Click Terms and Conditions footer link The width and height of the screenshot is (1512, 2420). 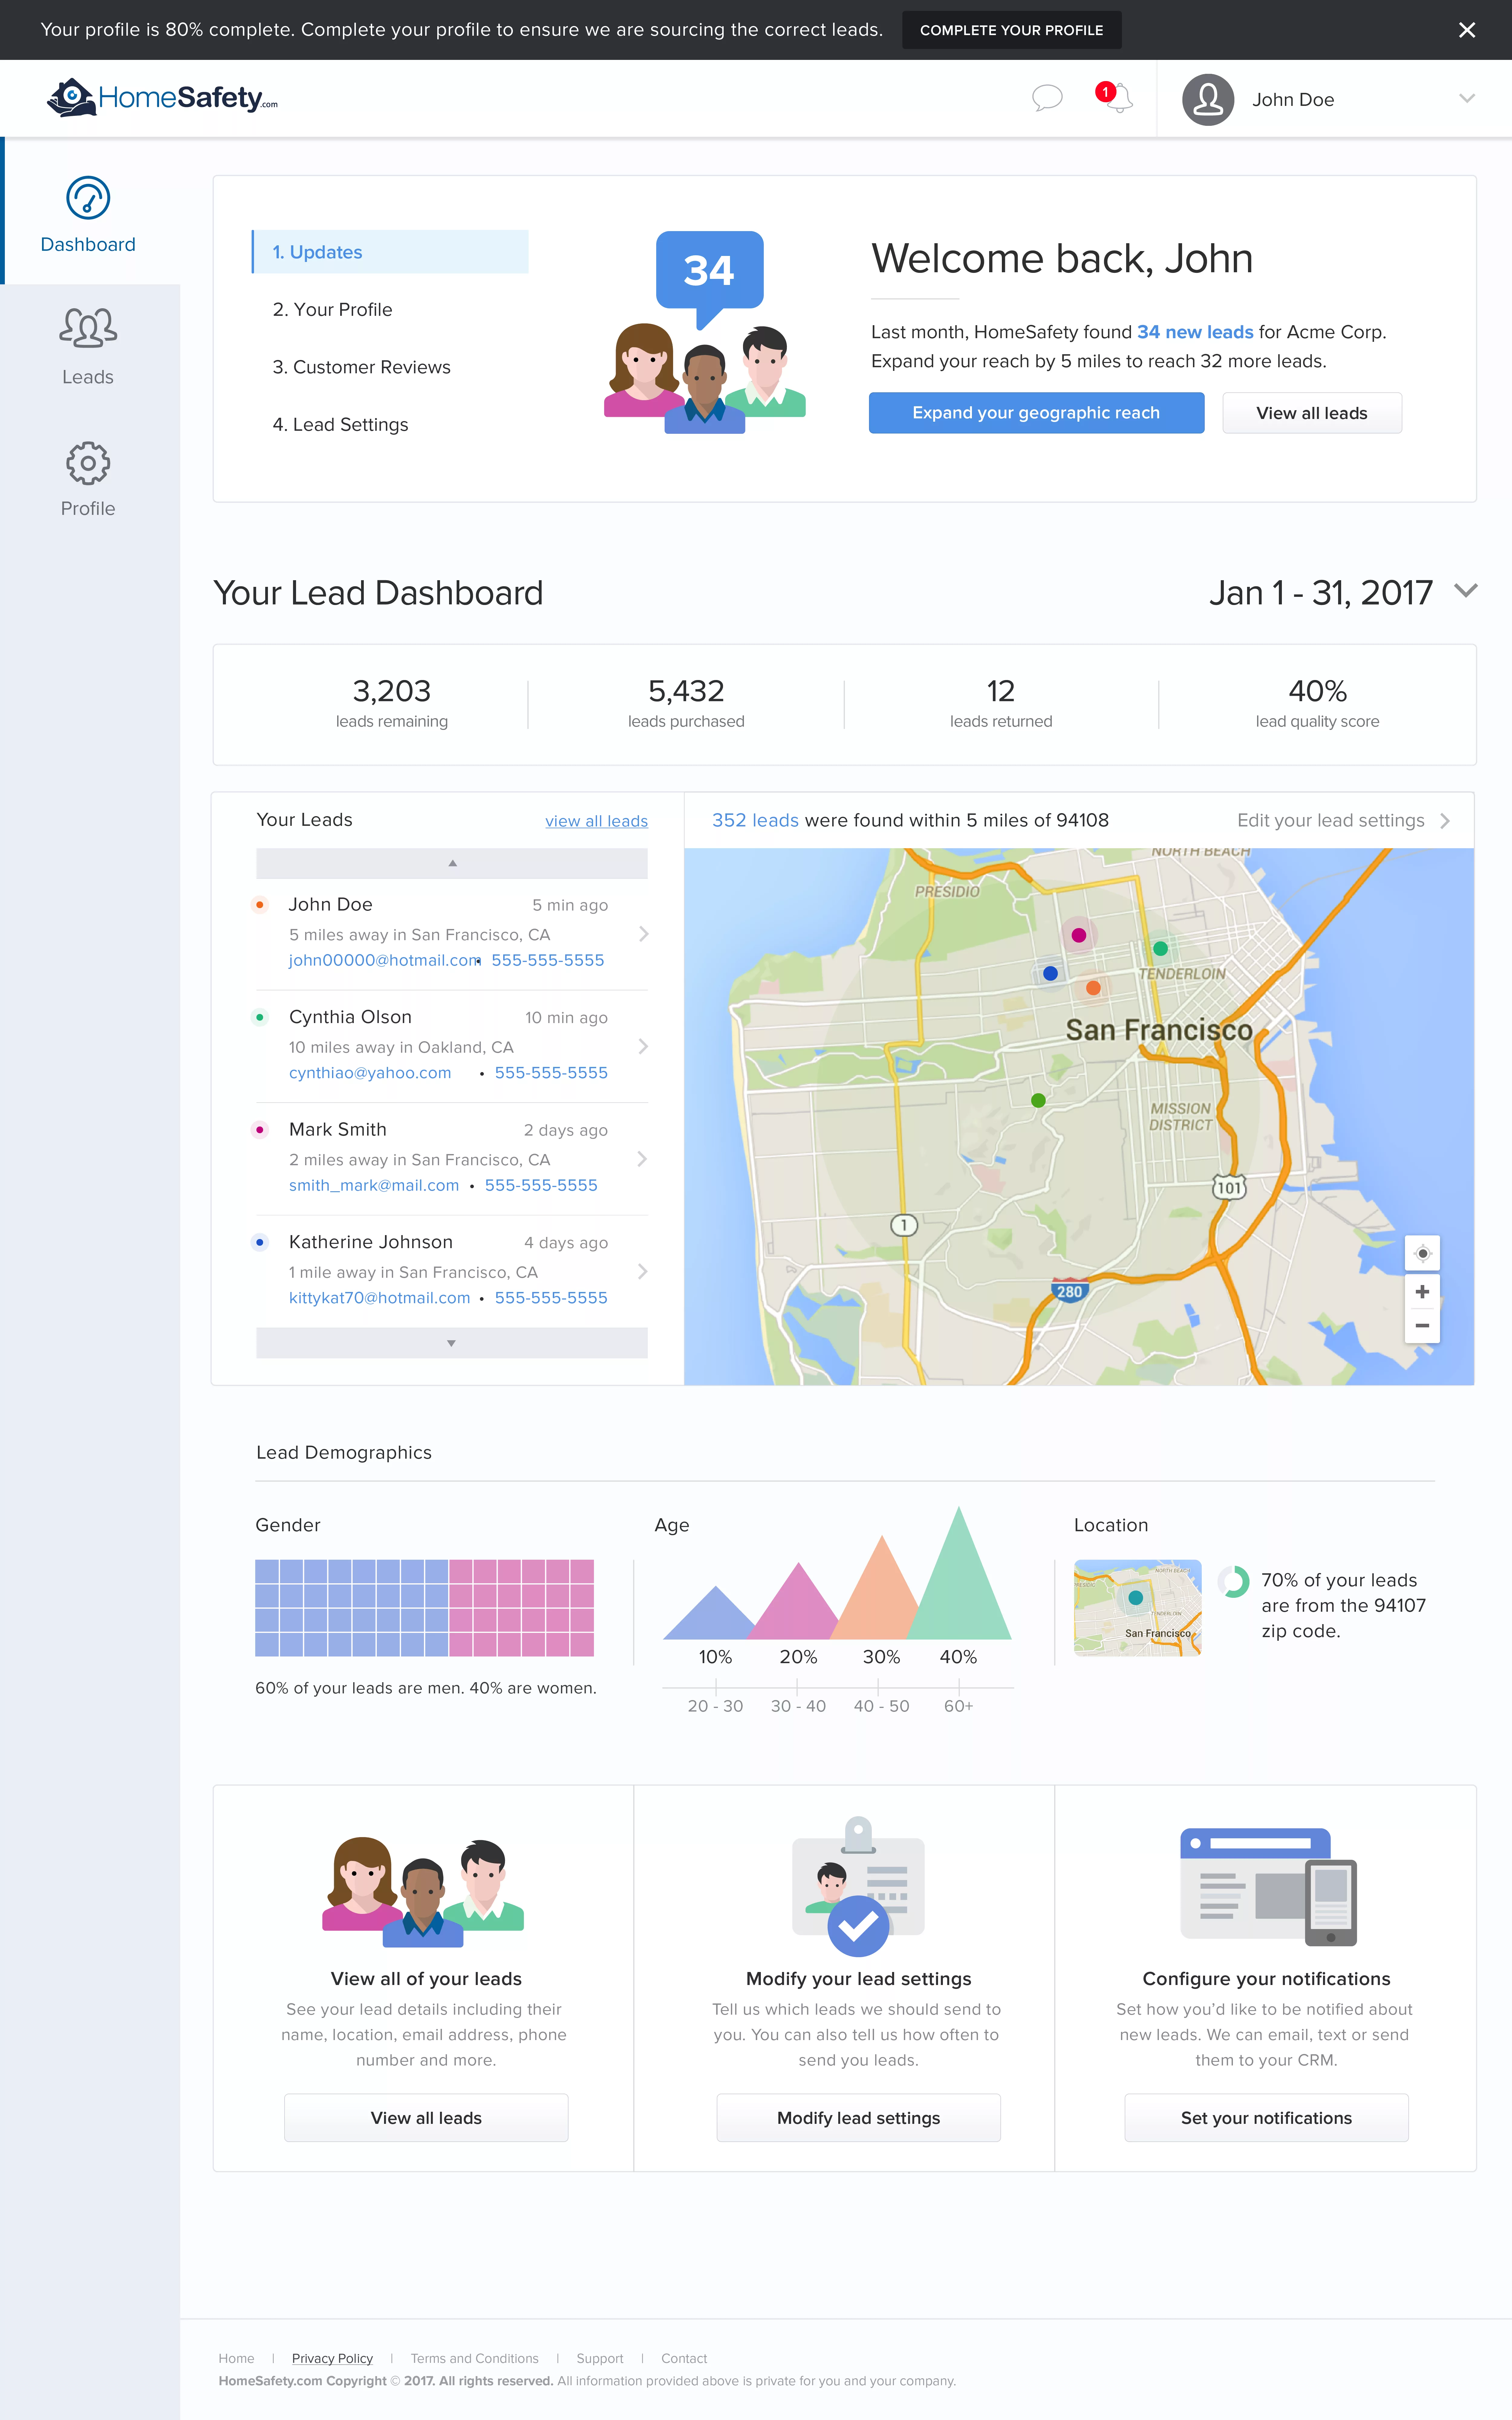[x=474, y=2358]
